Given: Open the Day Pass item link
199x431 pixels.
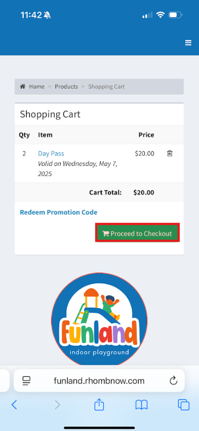Looking at the screenshot, I should point(51,153).
